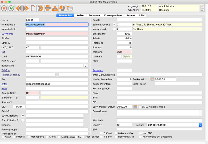Enable the Bestellsperre checkbox
The height and width of the screenshot is (144, 208).
(59, 137)
